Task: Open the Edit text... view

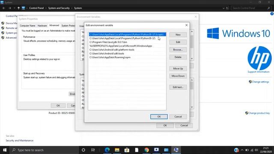Action: pos(178,87)
